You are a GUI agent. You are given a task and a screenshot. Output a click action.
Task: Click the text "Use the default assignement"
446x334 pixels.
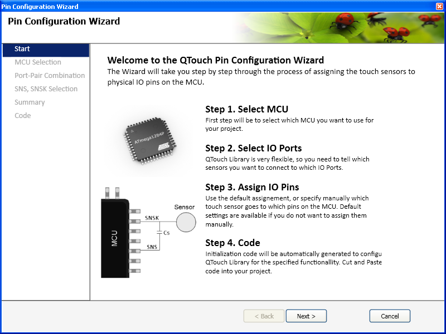coord(287,211)
